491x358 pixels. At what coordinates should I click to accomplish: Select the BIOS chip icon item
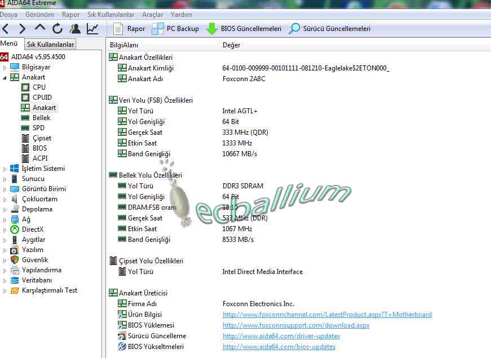click(25, 148)
